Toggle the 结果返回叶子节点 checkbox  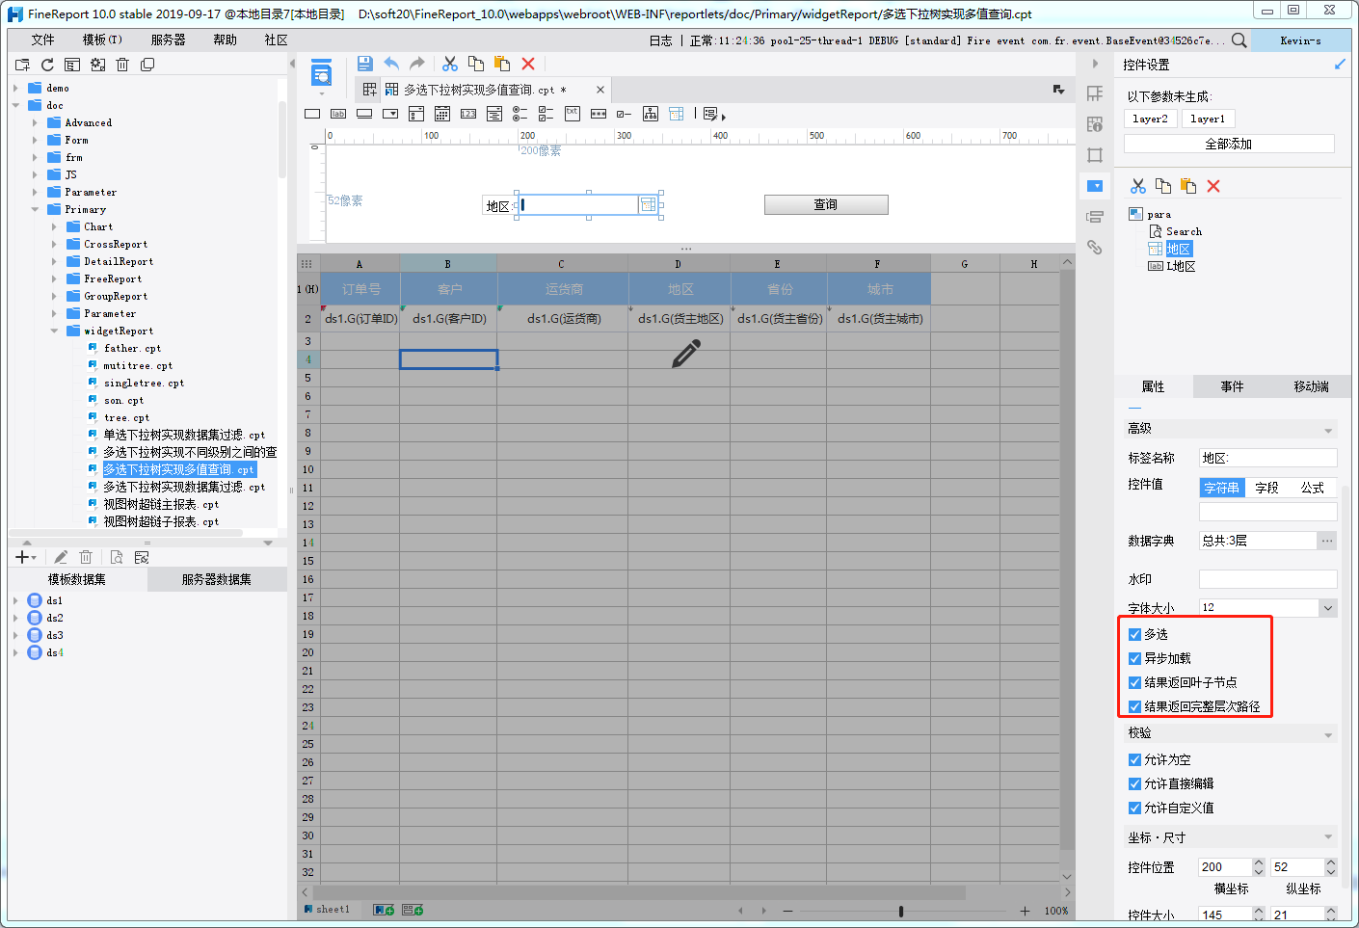[x=1134, y=682]
